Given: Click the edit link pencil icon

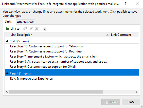Looking at the screenshot, I should click(x=31, y=29).
